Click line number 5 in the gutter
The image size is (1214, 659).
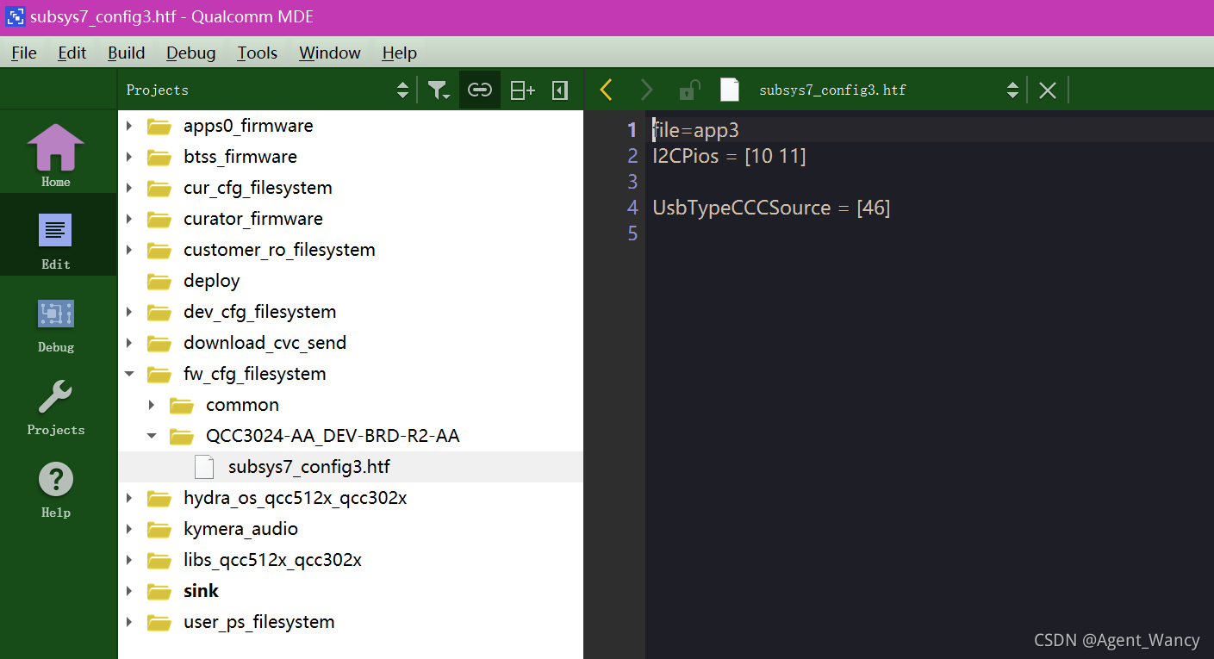coord(632,233)
